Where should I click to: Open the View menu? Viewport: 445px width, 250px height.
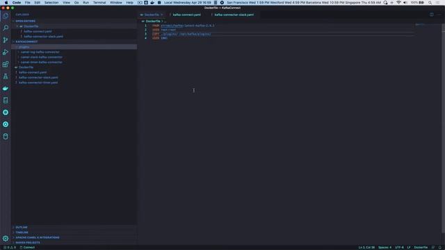[67, 3]
